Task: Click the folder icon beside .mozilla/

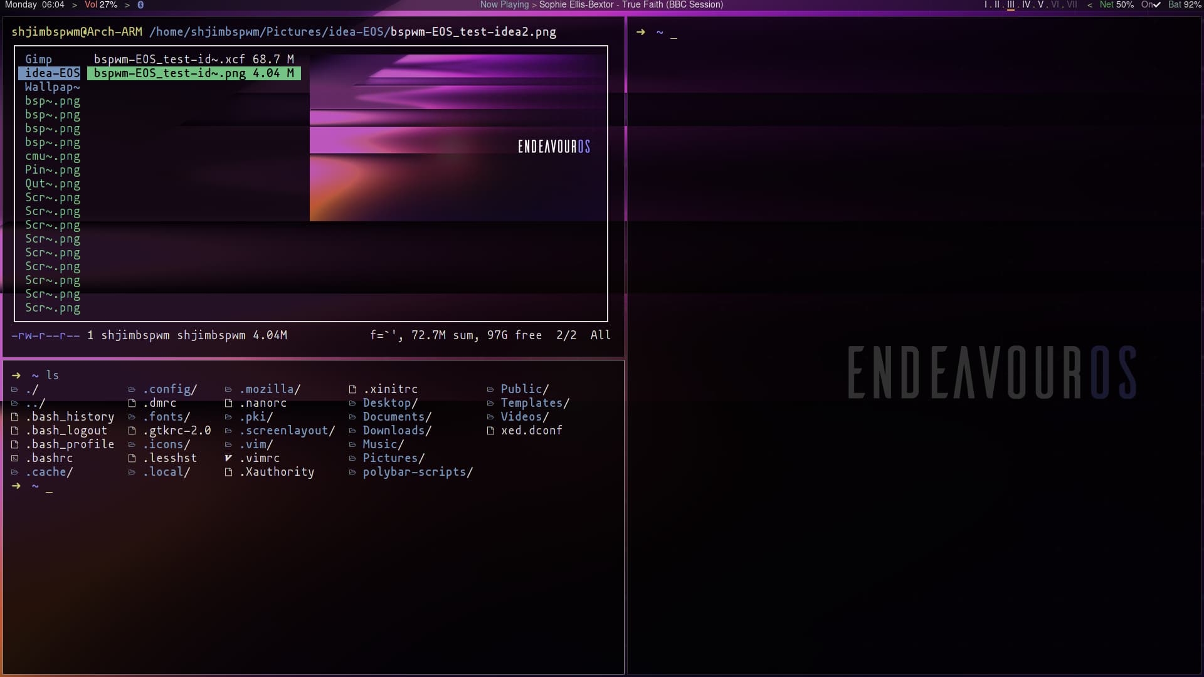Action: 228,389
